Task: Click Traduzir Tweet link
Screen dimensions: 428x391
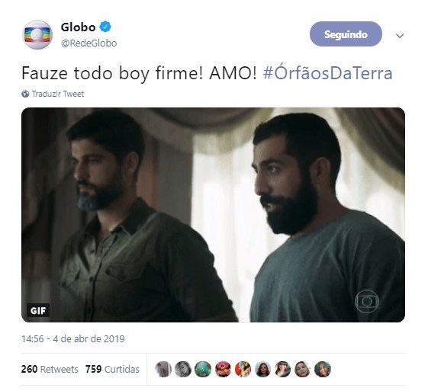Action: (x=58, y=94)
